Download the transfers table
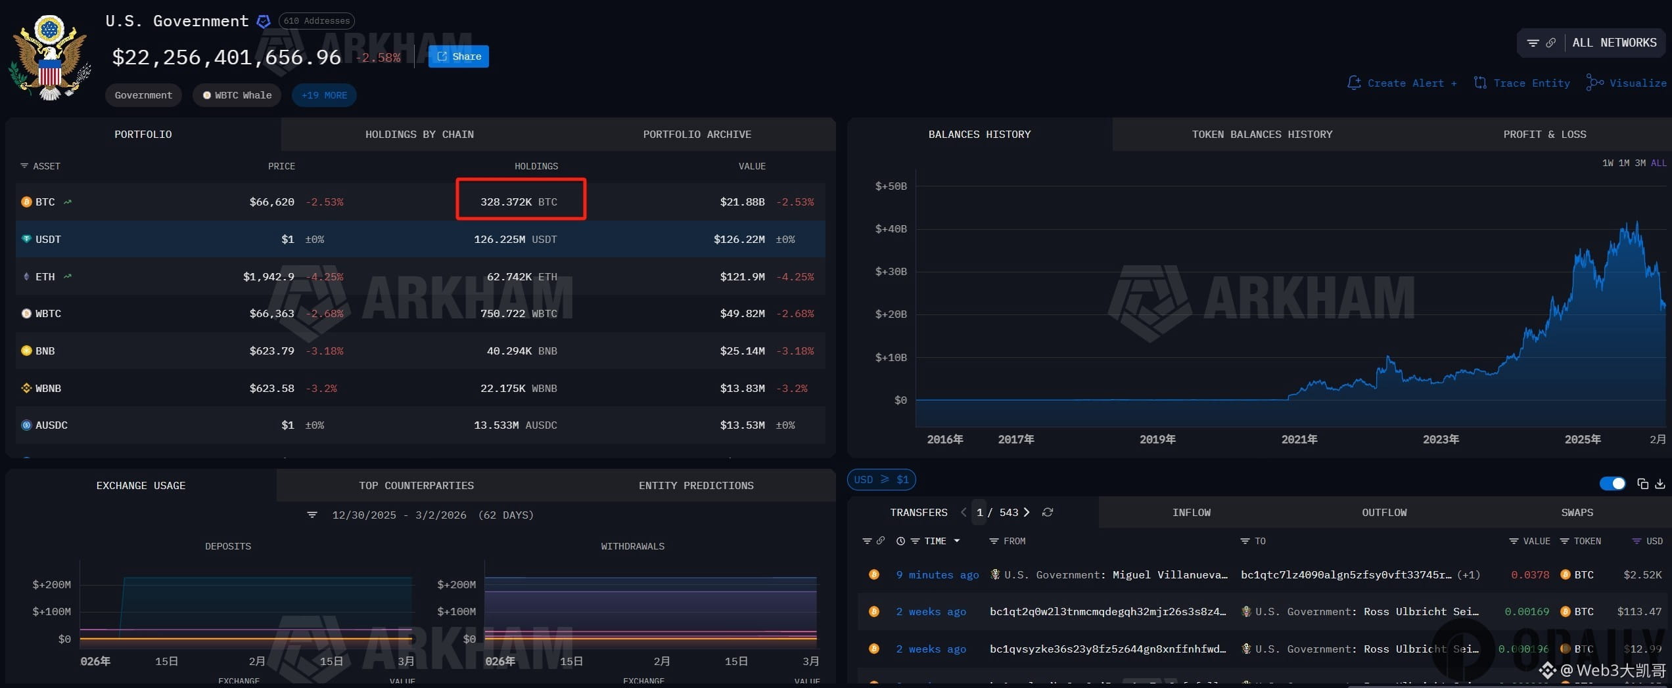The height and width of the screenshot is (688, 1672). pos(1660,484)
